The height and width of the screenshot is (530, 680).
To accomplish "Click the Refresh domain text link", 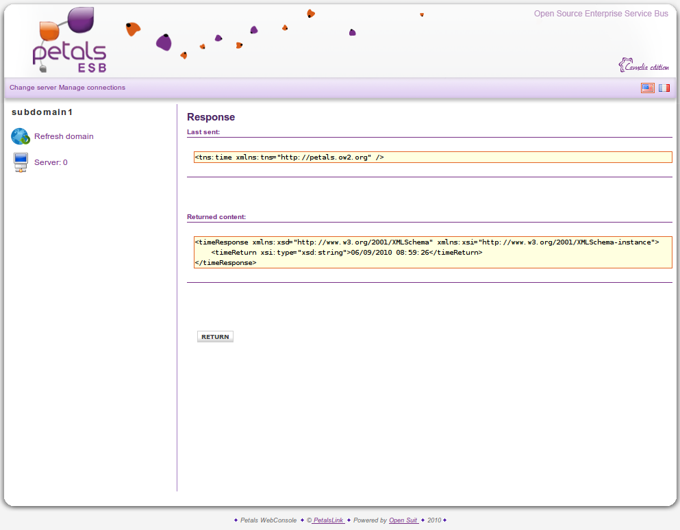I will [x=64, y=136].
